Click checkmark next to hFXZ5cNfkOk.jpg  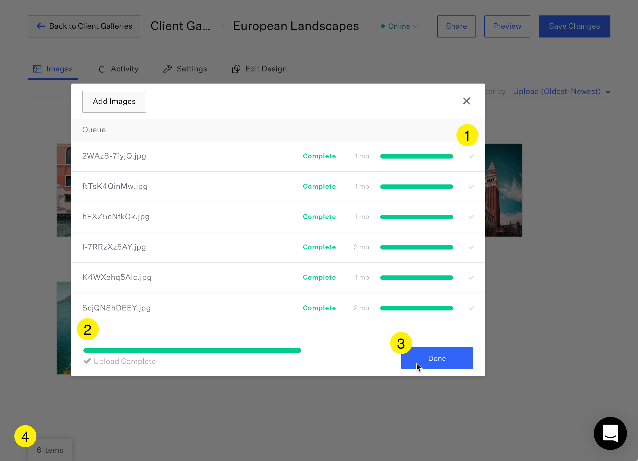(x=471, y=217)
